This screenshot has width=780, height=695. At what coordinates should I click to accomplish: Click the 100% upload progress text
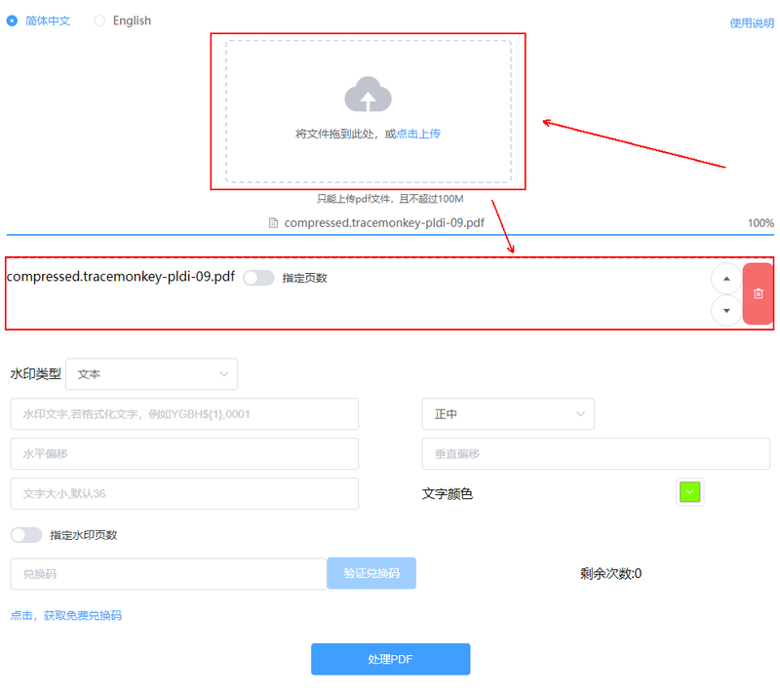[x=760, y=223]
